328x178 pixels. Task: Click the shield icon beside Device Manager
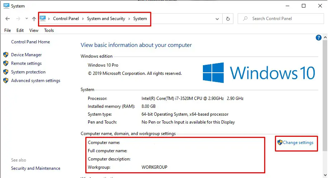(x=6, y=55)
